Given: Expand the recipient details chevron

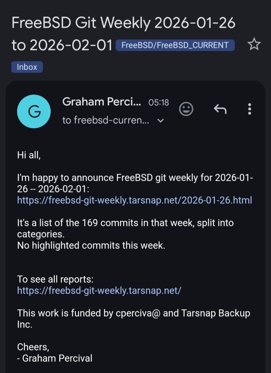Looking at the screenshot, I should point(160,121).
